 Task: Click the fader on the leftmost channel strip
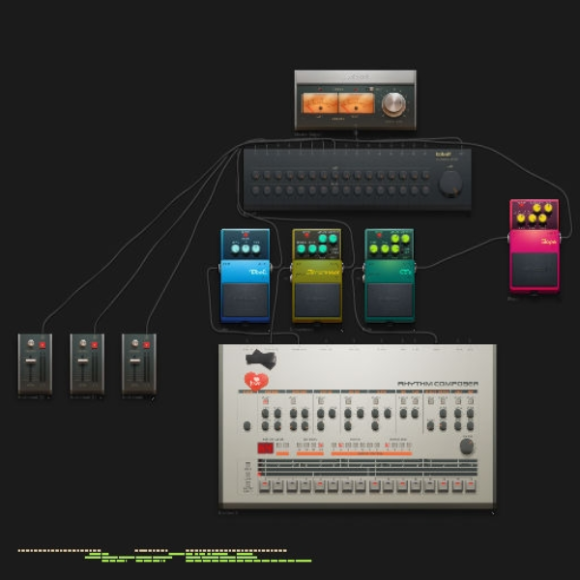click(31, 361)
